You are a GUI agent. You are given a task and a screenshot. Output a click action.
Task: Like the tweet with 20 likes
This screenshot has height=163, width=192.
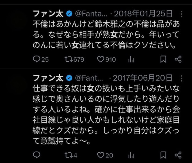(101, 155)
